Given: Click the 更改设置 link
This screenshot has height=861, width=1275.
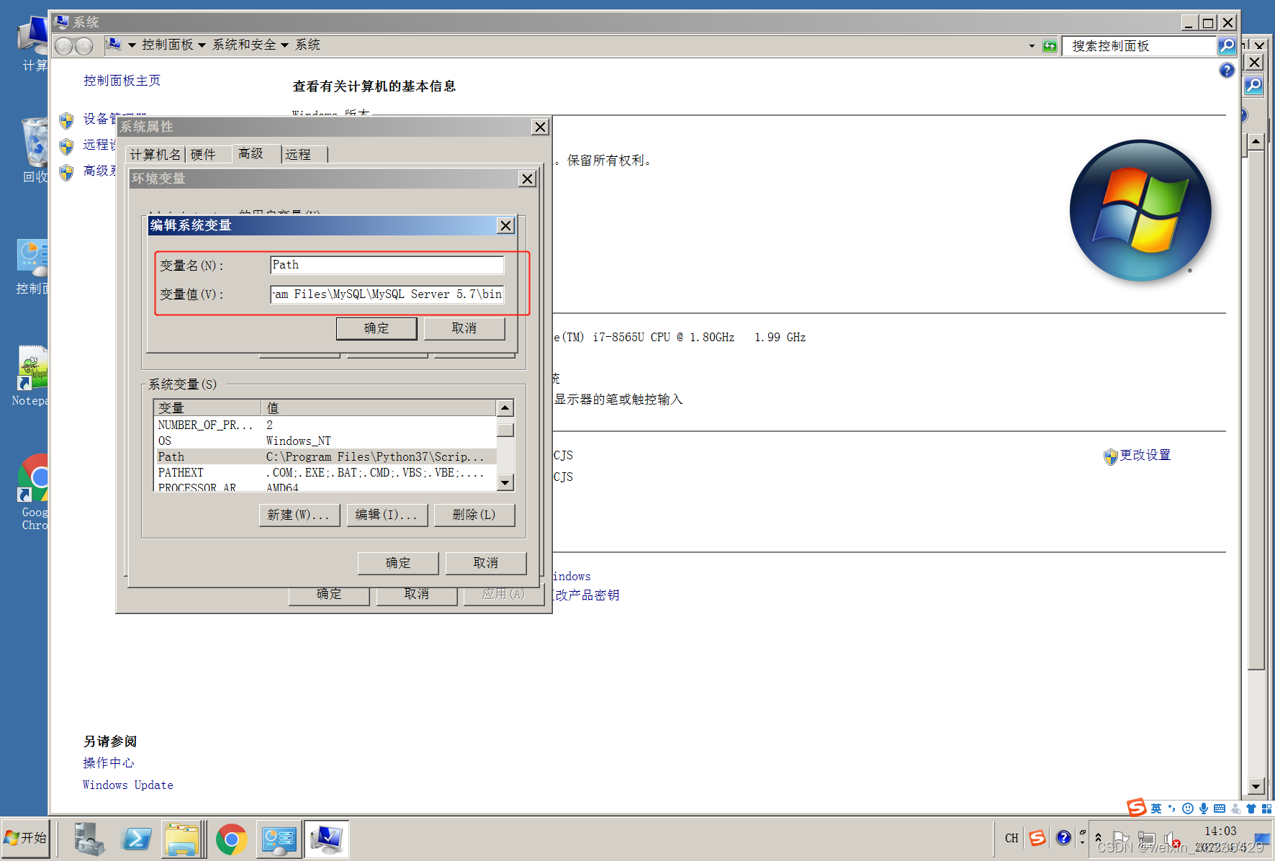Looking at the screenshot, I should [1145, 456].
